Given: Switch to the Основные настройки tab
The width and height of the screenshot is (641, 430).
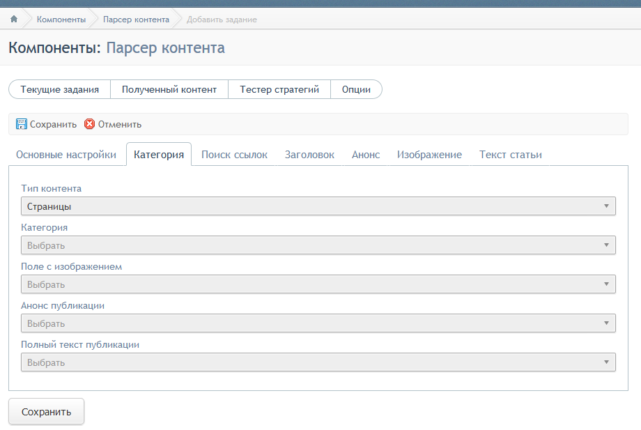Looking at the screenshot, I should coord(66,155).
